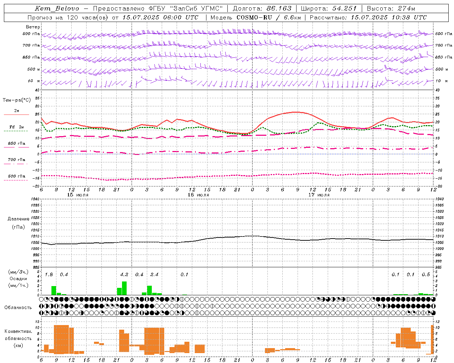Click the Конвективн. облачность label
This screenshot has width=454, height=363.
18,335
